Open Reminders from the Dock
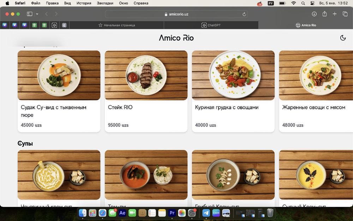Viewport: 353px width, 221px height. pos(152,213)
